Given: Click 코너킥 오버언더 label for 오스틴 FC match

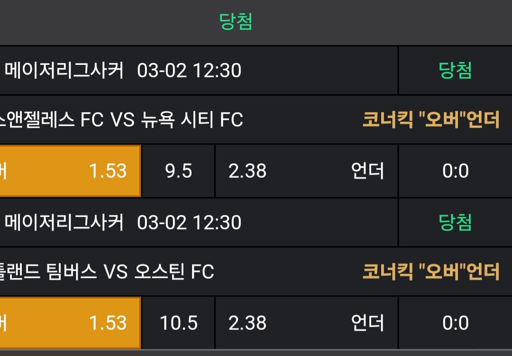Looking at the screenshot, I should pyautogui.click(x=431, y=272).
